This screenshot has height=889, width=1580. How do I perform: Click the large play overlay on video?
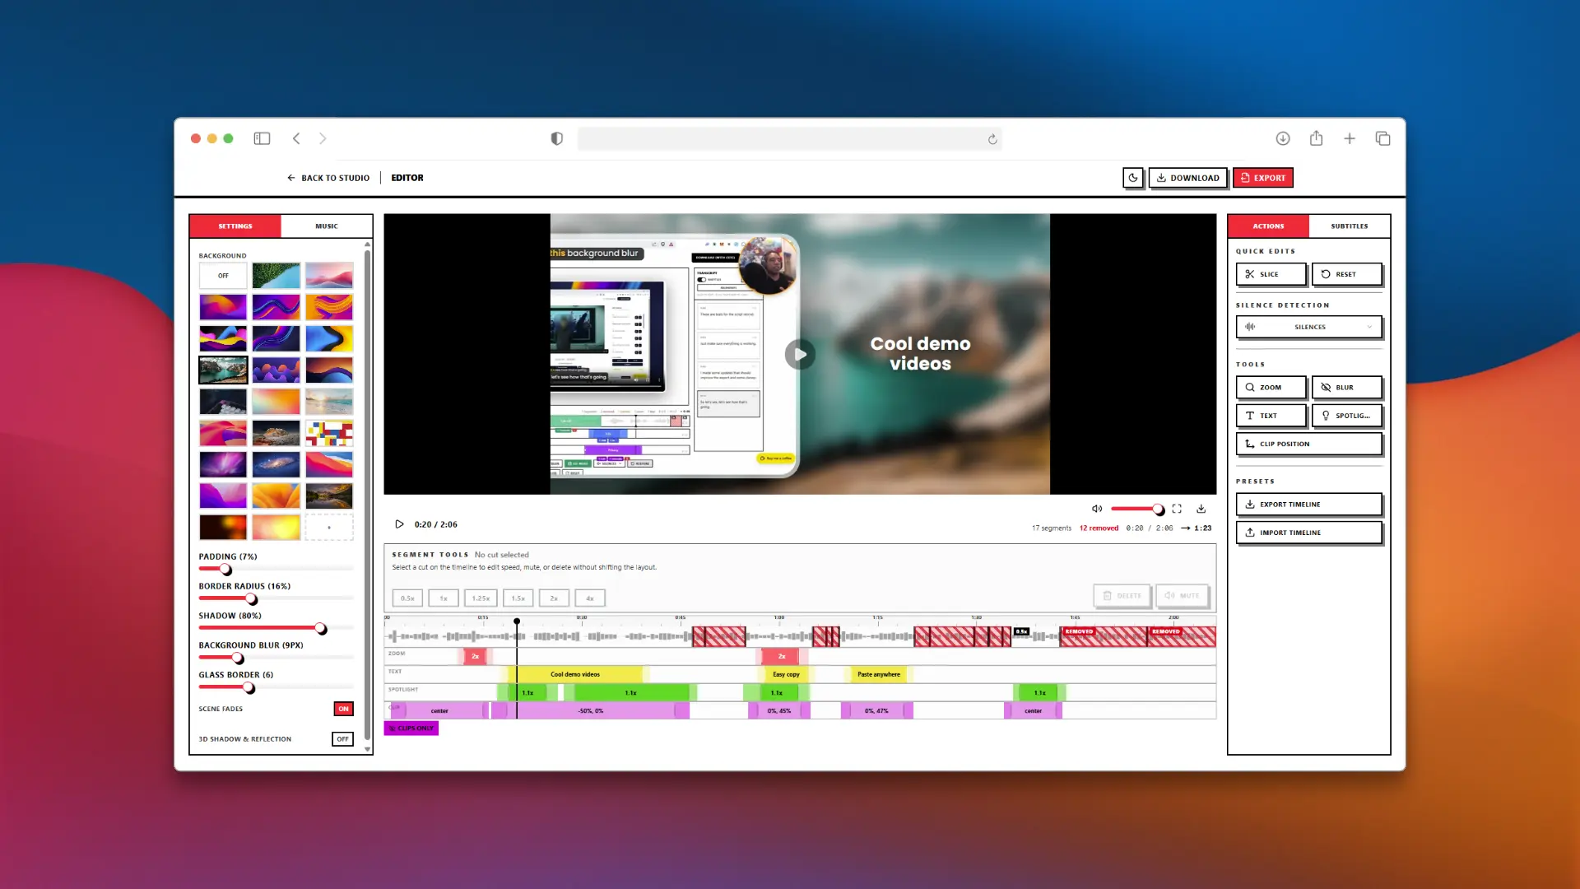(x=800, y=355)
